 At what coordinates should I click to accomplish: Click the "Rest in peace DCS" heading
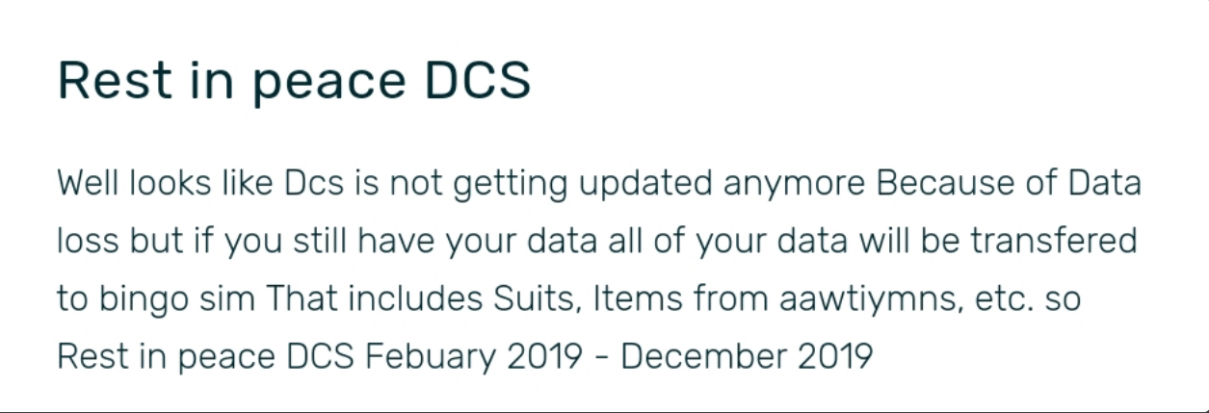pyautogui.click(x=294, y=82)
